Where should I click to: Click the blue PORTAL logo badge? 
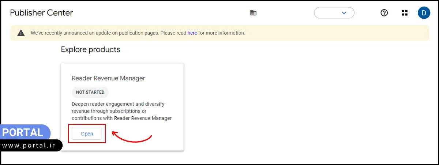[x=24, y=132]
